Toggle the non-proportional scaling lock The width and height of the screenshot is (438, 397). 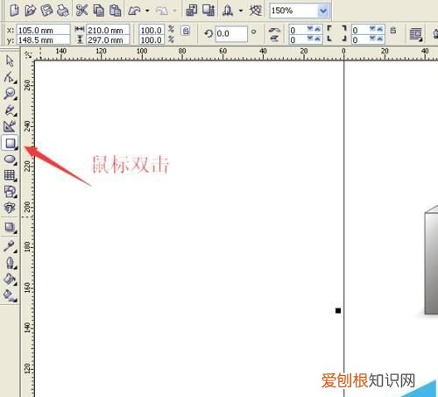(x=186, y=31)
